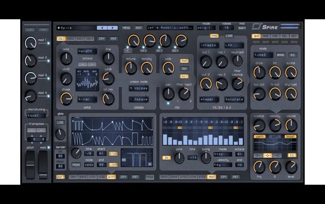Open the MENU button
Screen dimensions: 325x204
[x=126, y=28]
